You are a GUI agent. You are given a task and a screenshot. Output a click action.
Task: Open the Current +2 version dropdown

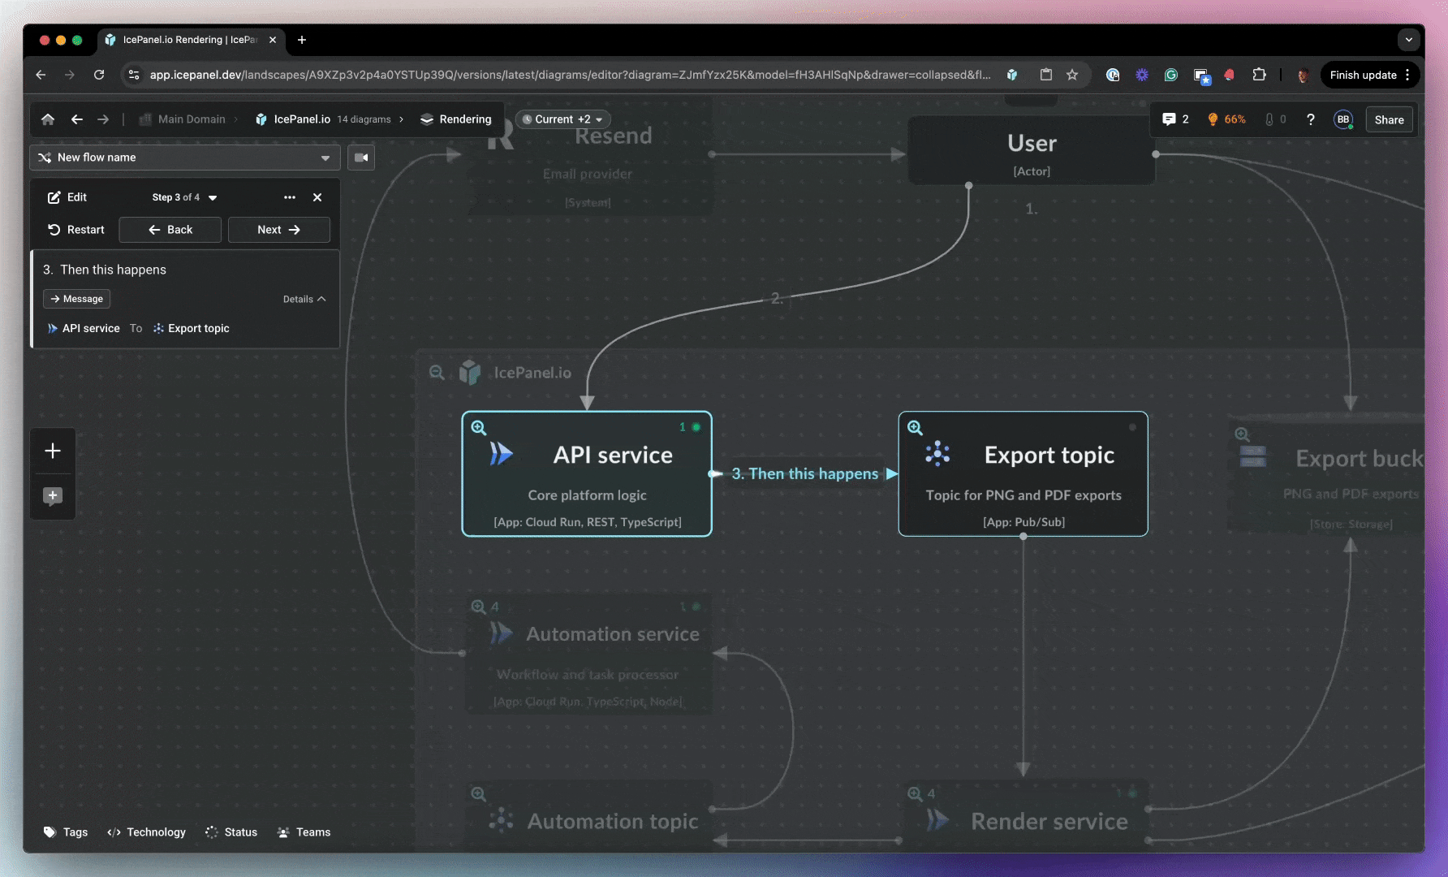point(562,119)
